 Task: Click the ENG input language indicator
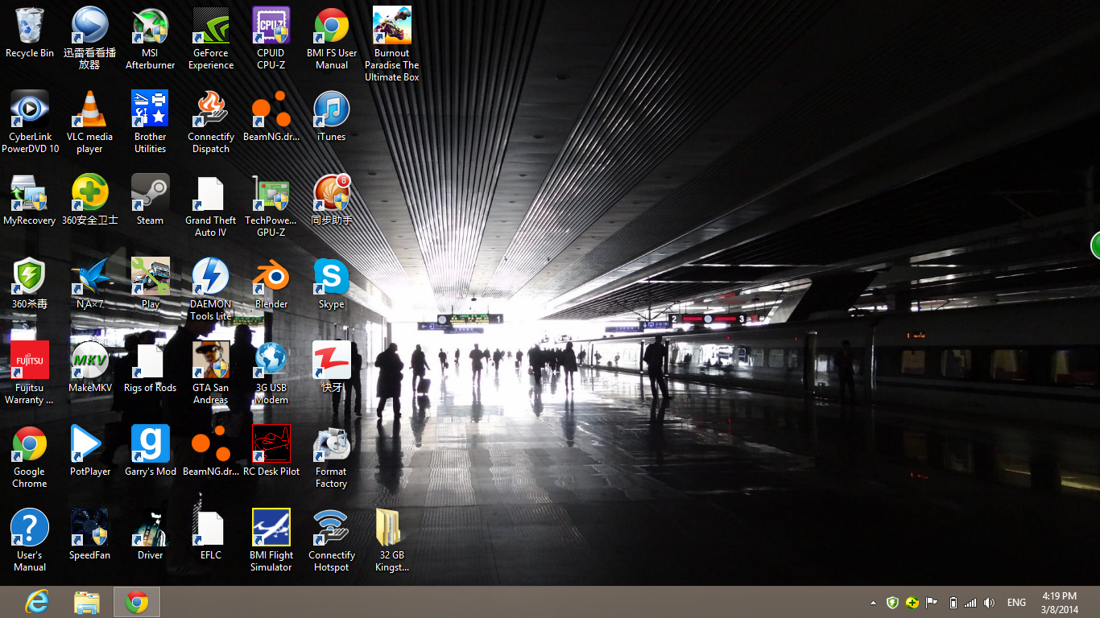tap(1016, 603)
